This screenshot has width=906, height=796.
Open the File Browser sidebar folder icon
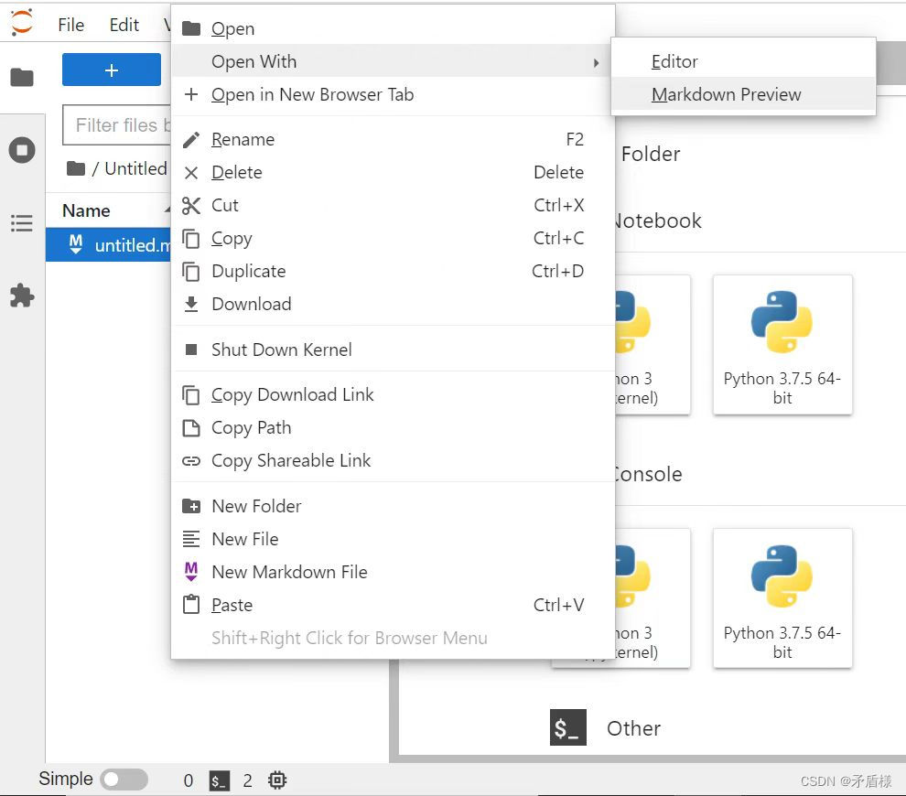tap(22, 77)
